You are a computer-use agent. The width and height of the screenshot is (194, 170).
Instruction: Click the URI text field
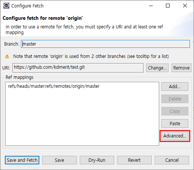(x=78, y=68)
